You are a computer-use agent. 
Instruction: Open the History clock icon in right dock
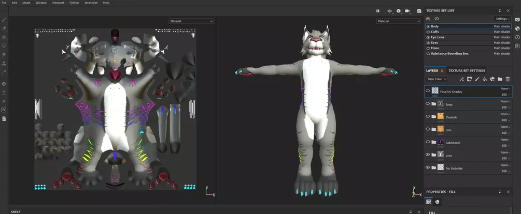pyautogui.click(x=517, y=37)
